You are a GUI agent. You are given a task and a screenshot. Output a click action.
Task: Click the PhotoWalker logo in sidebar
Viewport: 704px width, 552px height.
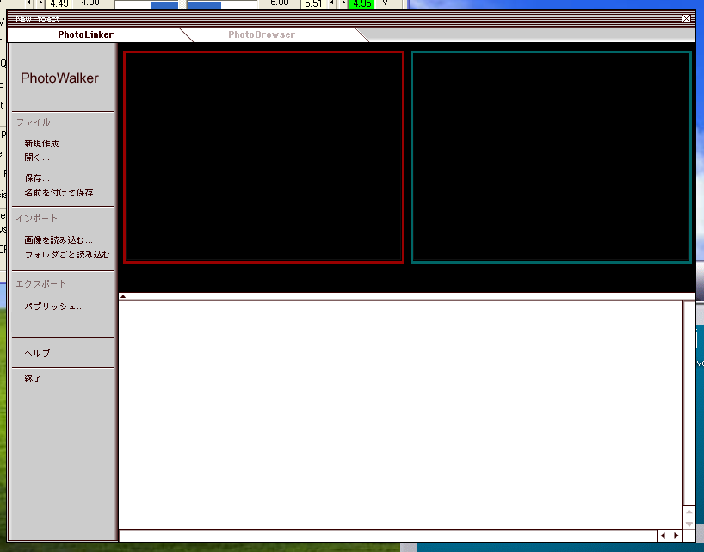tap(60, 78)
